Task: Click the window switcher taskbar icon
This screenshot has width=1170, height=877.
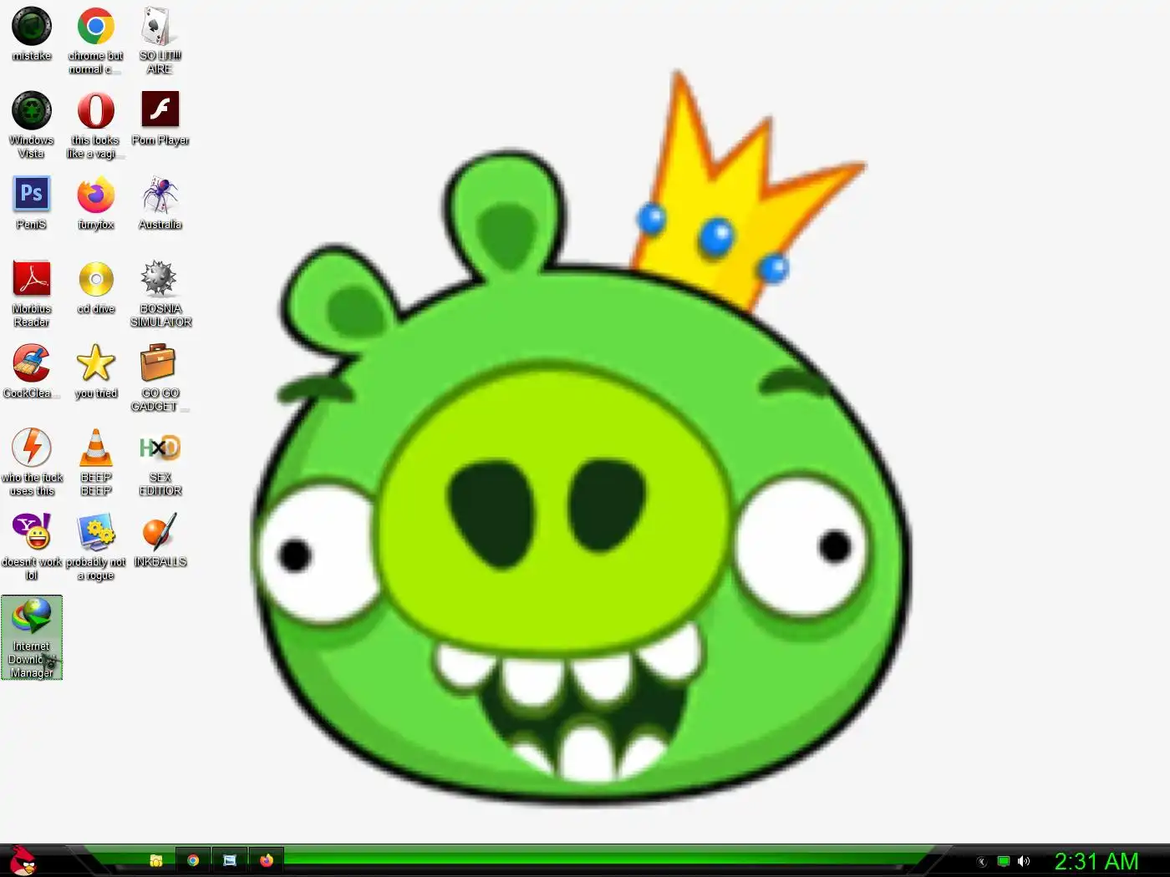Action: pyautogui.click(x=230, y=860)
